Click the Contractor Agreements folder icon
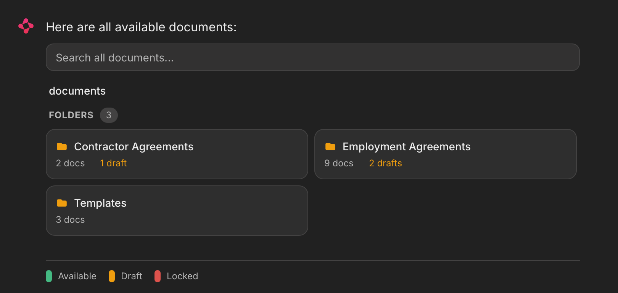618x293 pixels. (62, 146)
